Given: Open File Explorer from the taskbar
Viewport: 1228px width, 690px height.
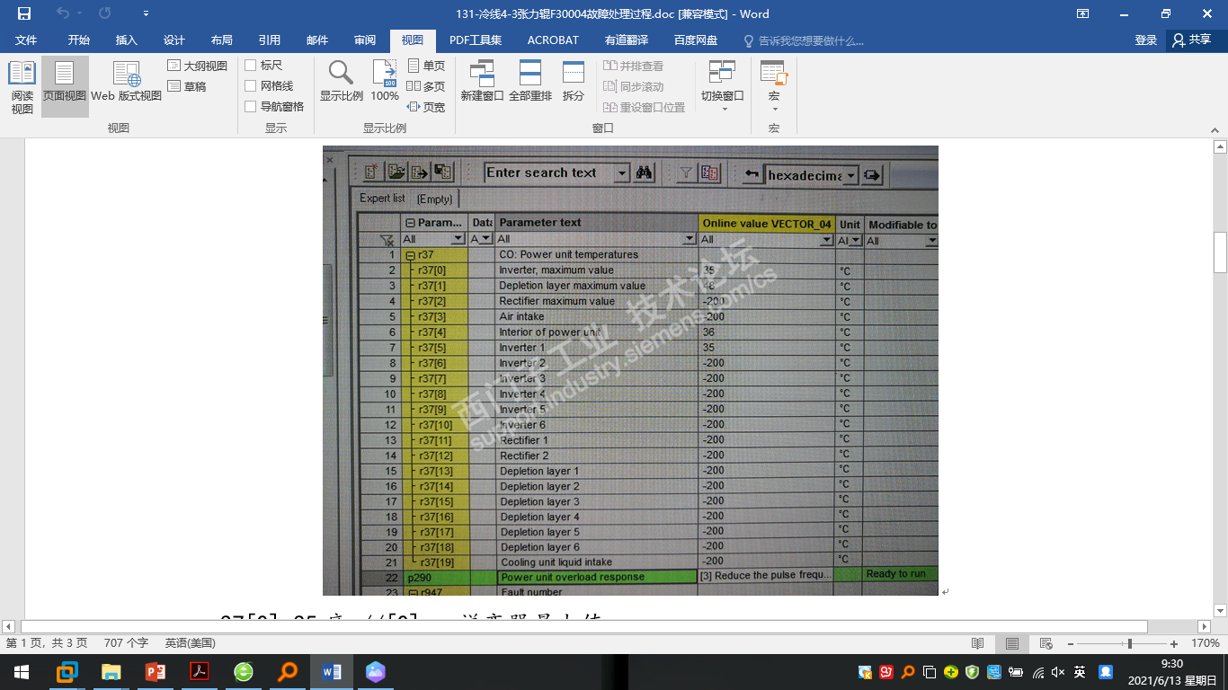Looking at the screenshot, I should coord(111,671).
